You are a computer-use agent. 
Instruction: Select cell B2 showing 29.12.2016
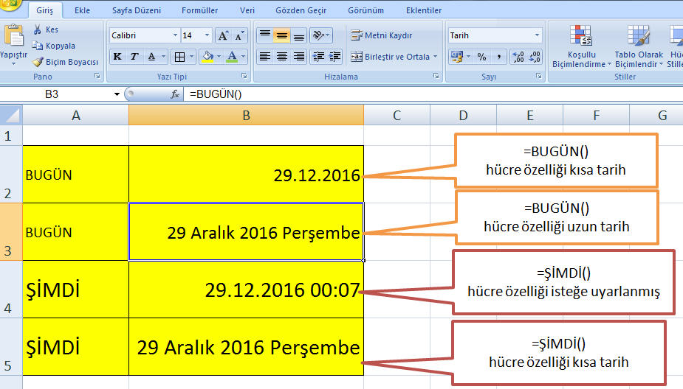point(246,174)
